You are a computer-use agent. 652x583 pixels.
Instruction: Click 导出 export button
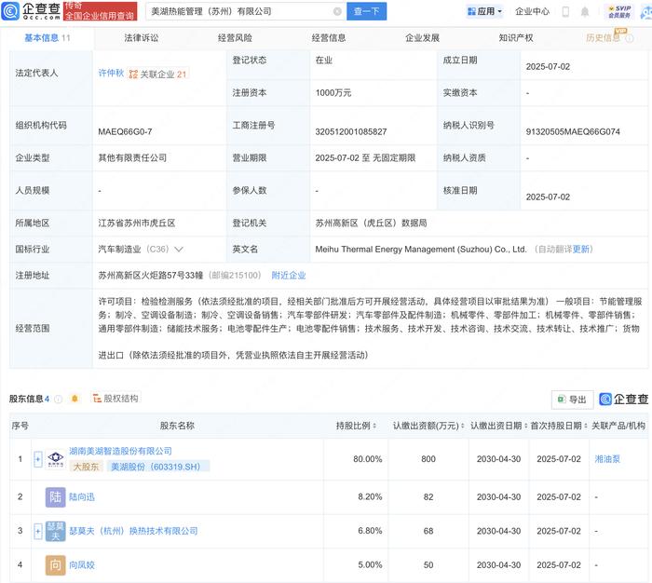coord(572,400)
